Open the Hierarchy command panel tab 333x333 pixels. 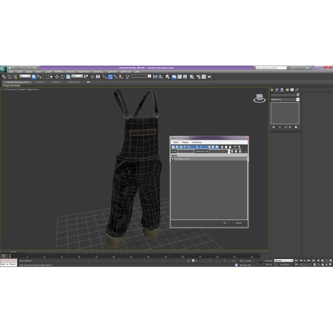tap(282, 90)
